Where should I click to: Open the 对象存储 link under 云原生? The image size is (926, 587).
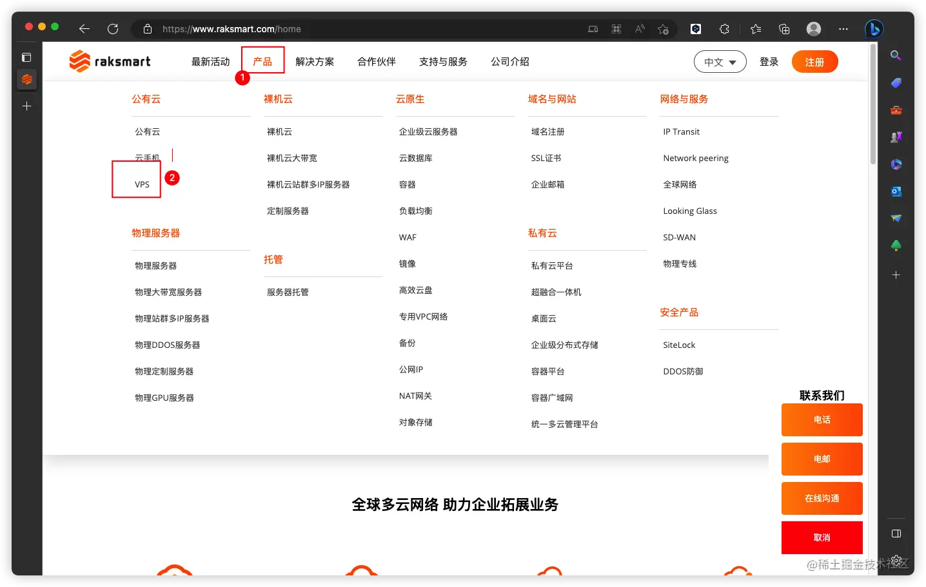(415, 422)
